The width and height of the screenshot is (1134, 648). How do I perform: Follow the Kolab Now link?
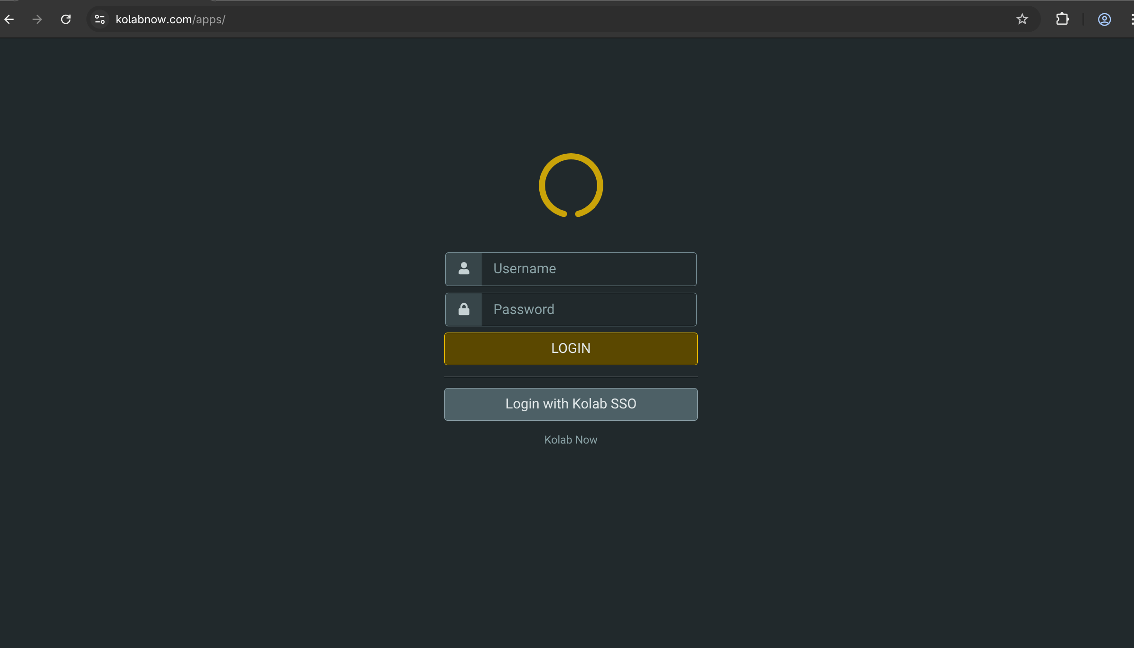click(x=571, y=440)
